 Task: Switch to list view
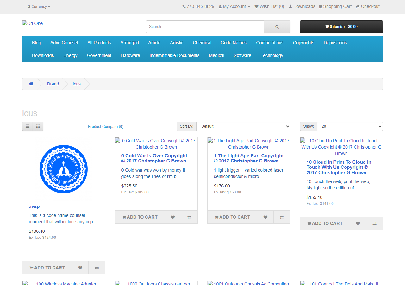click(x=28, y=126)
